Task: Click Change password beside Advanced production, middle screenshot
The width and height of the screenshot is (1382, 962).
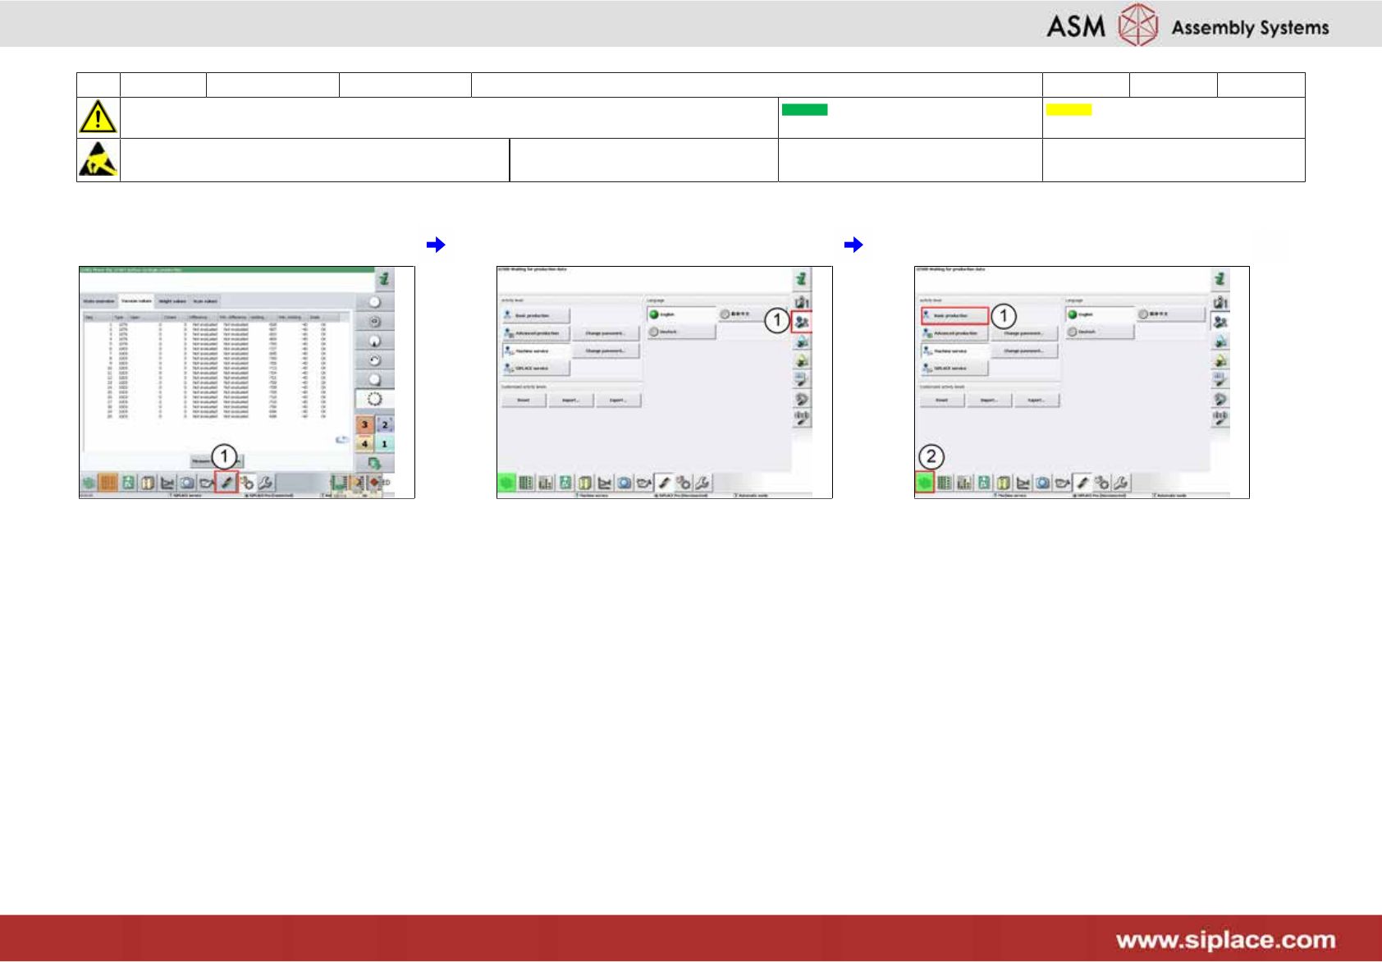Action: 606,333
